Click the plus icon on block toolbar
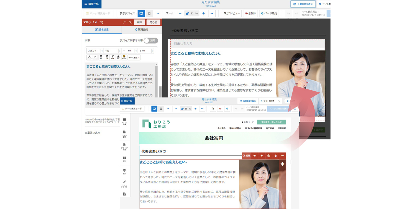Image resolution: width=402 pixels, height=210 pixels. point(262,156)
